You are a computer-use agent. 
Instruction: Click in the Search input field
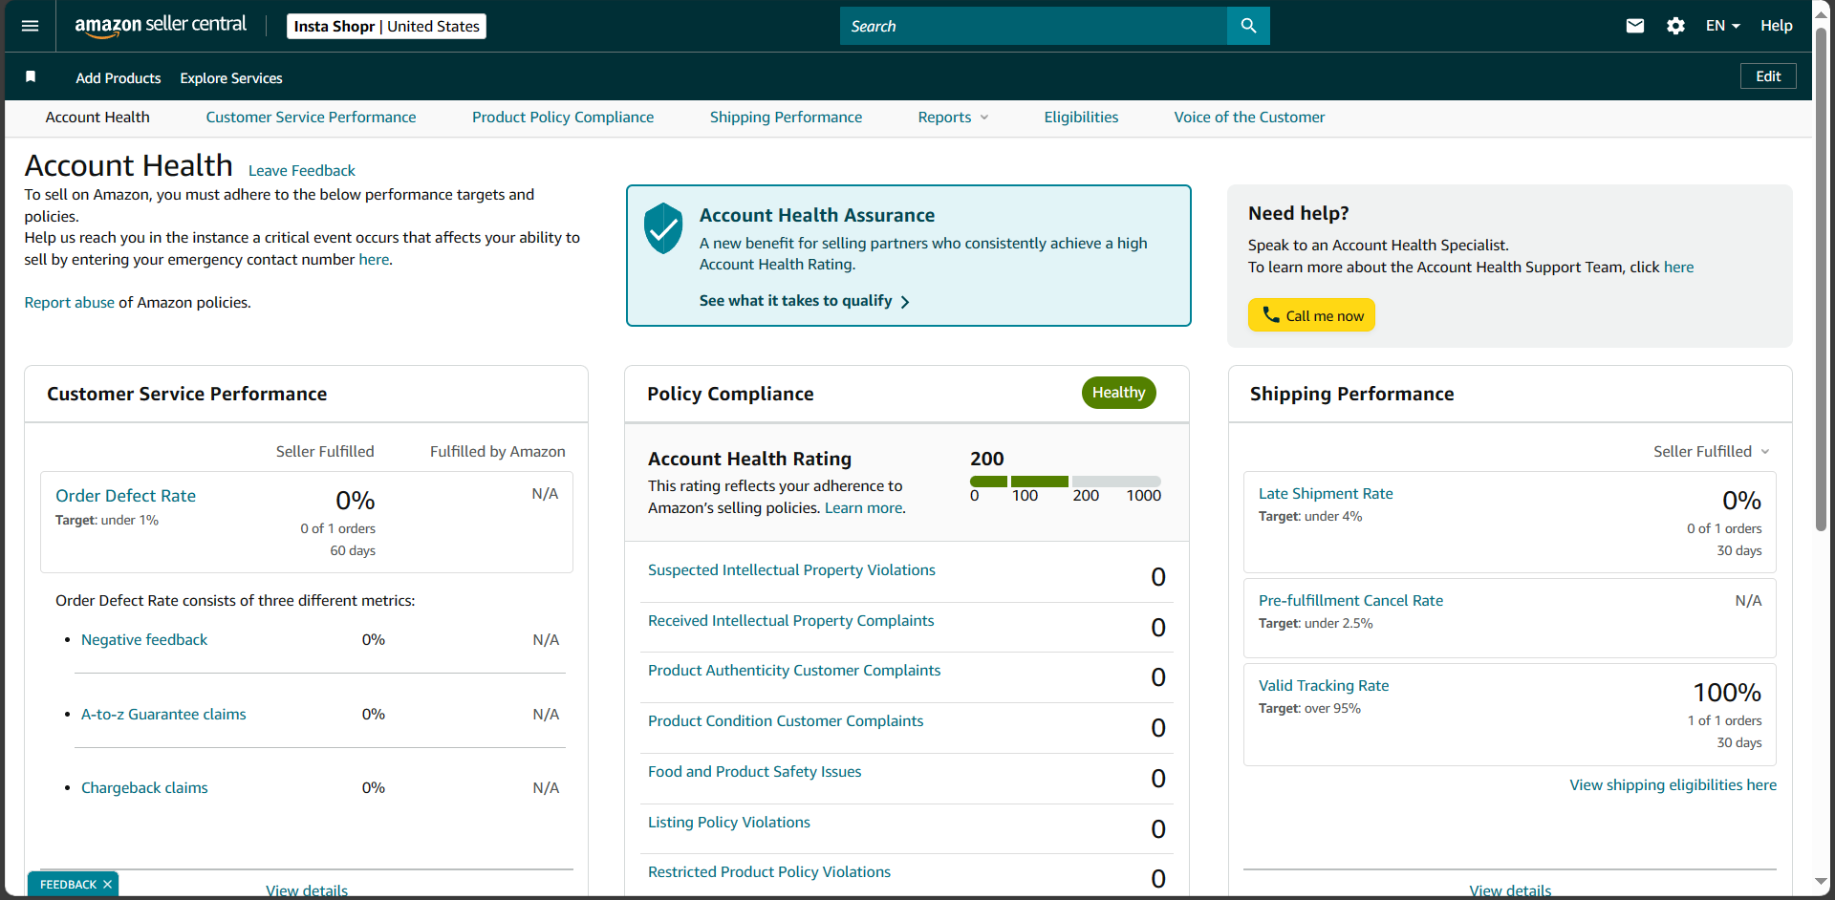1033,26
